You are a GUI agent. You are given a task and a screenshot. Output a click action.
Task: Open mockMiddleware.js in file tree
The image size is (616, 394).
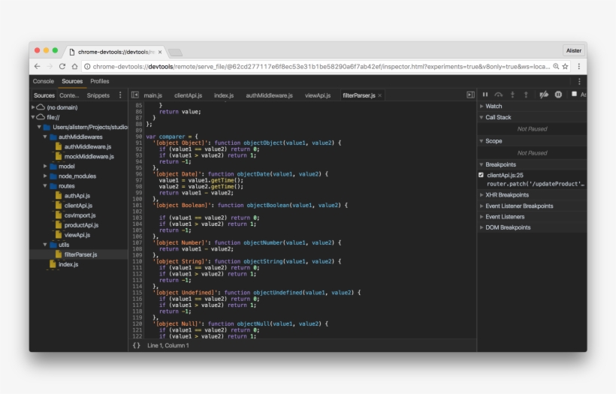(x=89, y=156)
